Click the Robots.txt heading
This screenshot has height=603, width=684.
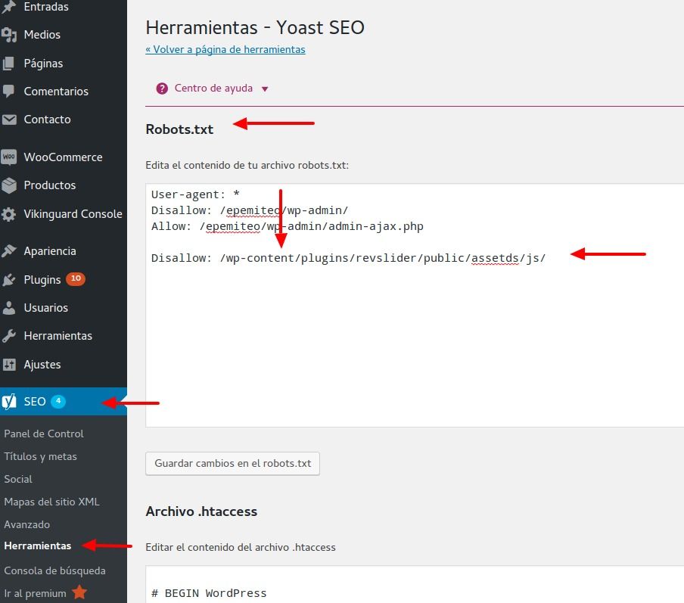(179, 129)
